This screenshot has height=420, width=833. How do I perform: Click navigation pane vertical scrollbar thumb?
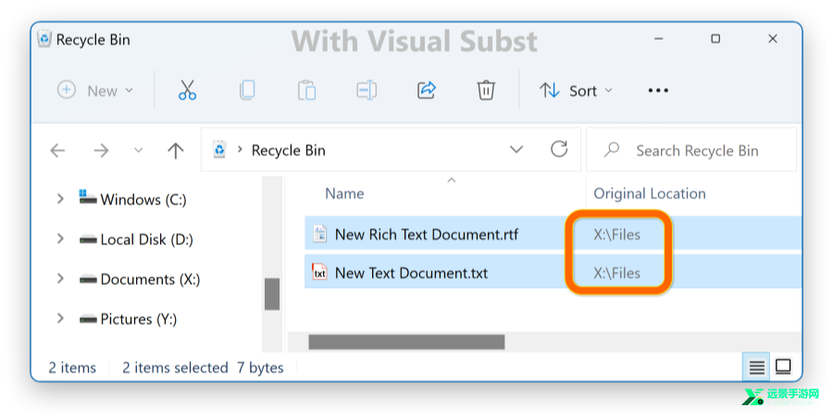[x=272, y=293]
